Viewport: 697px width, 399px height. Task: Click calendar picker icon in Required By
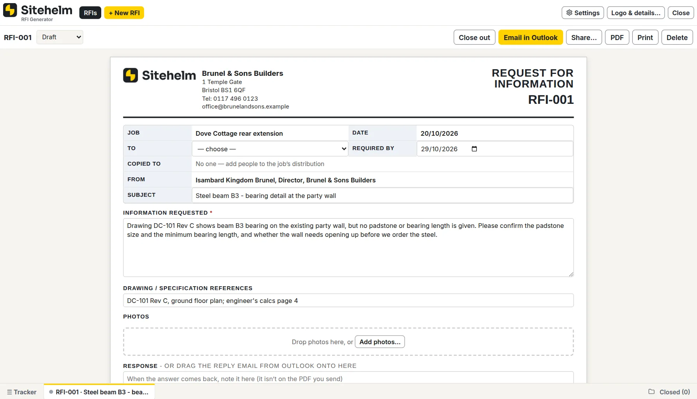click(474, 149)
